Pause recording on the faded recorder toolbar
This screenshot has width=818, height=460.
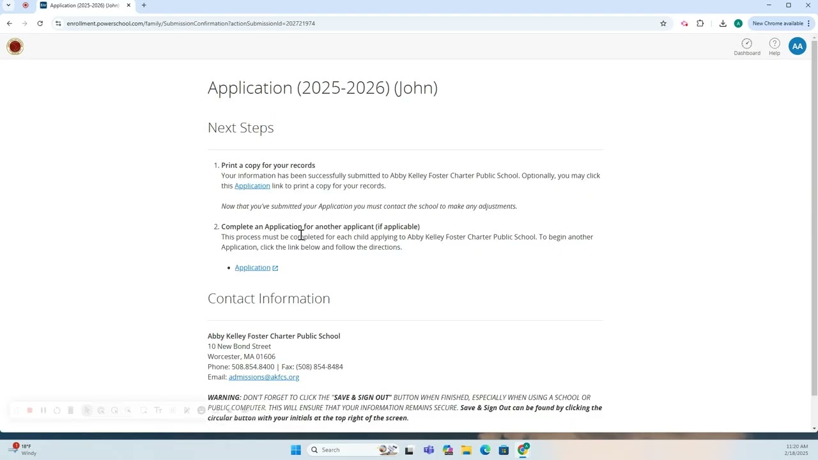click(x=43, y=411)
